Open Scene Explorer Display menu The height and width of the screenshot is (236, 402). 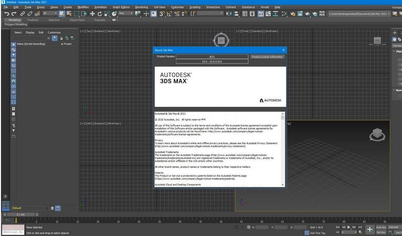(30, 33)
